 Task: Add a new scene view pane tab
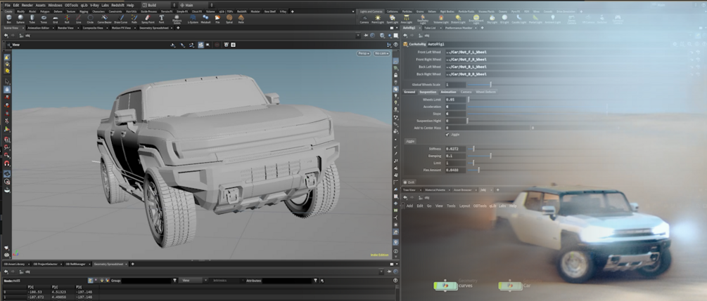point(178,28)
